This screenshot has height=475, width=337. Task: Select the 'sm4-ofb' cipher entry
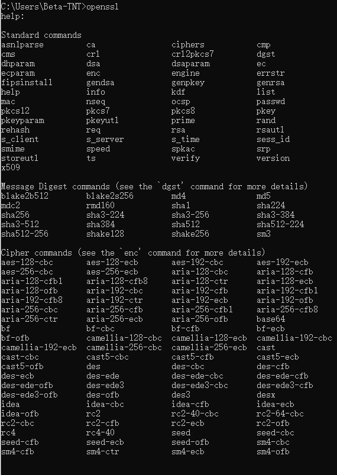pyautogui.click(x=273, y=452)
